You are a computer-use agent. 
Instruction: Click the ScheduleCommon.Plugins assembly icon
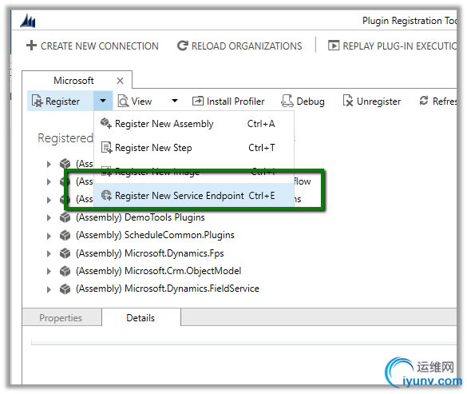(x=65, y=236)
